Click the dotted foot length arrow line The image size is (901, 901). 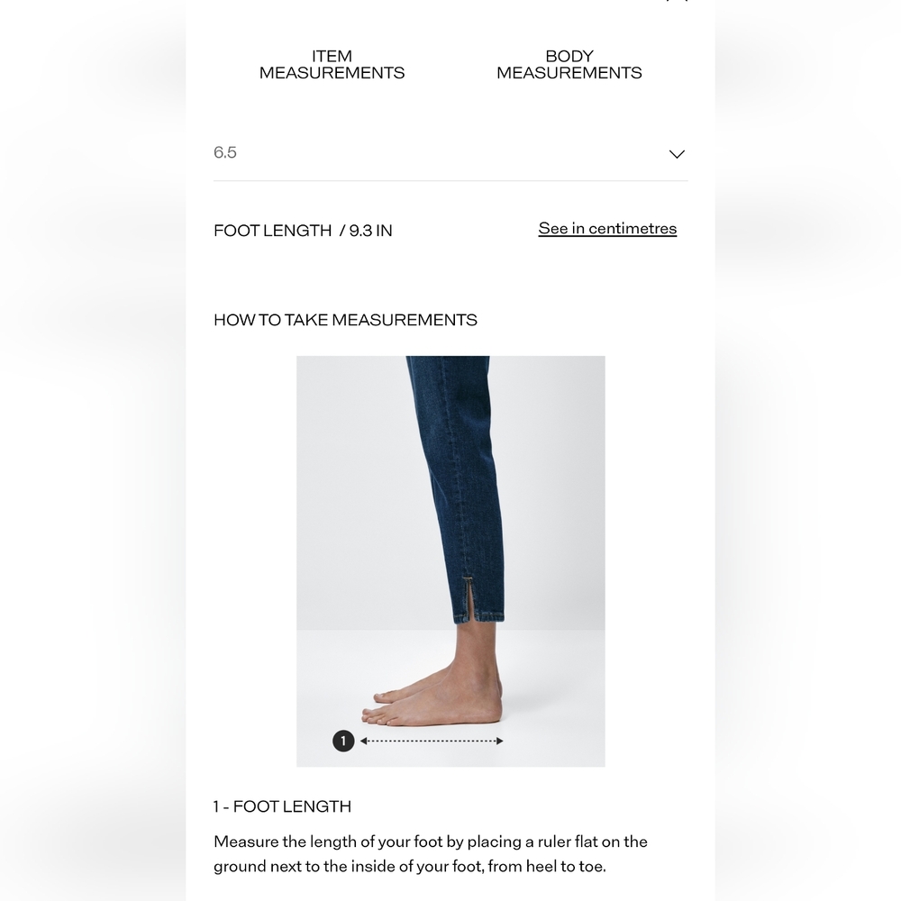[x=432, y=741]
